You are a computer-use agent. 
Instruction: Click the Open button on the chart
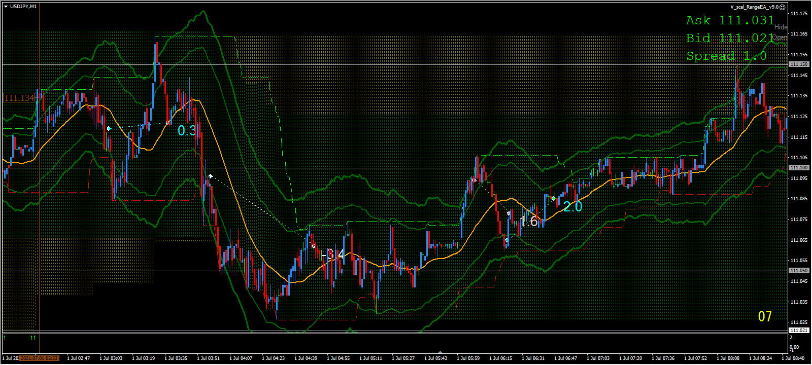[781, 38]
